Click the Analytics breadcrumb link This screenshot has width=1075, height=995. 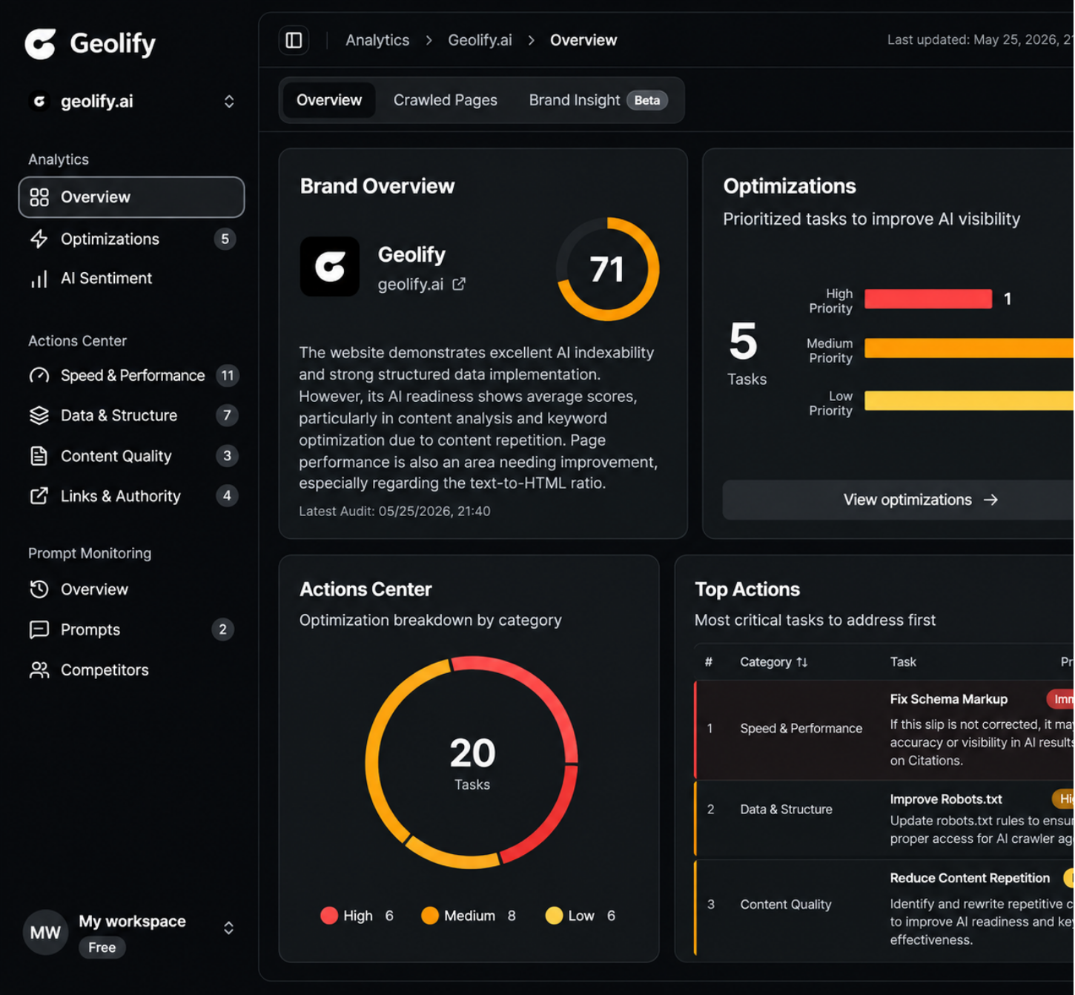tap(377, 40)
